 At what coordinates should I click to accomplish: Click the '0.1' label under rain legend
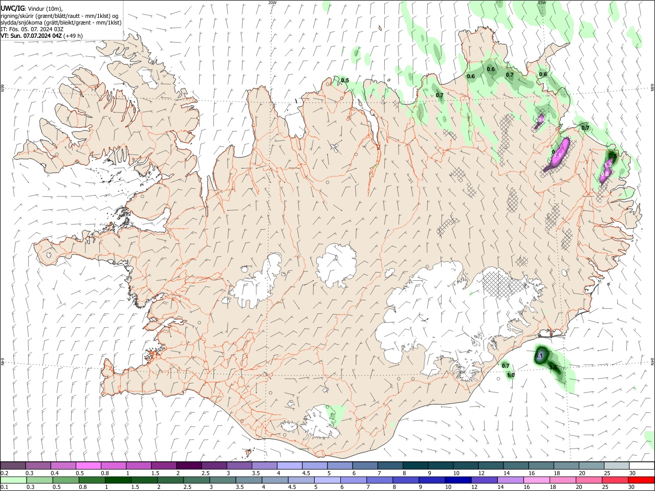pos(5,487)
